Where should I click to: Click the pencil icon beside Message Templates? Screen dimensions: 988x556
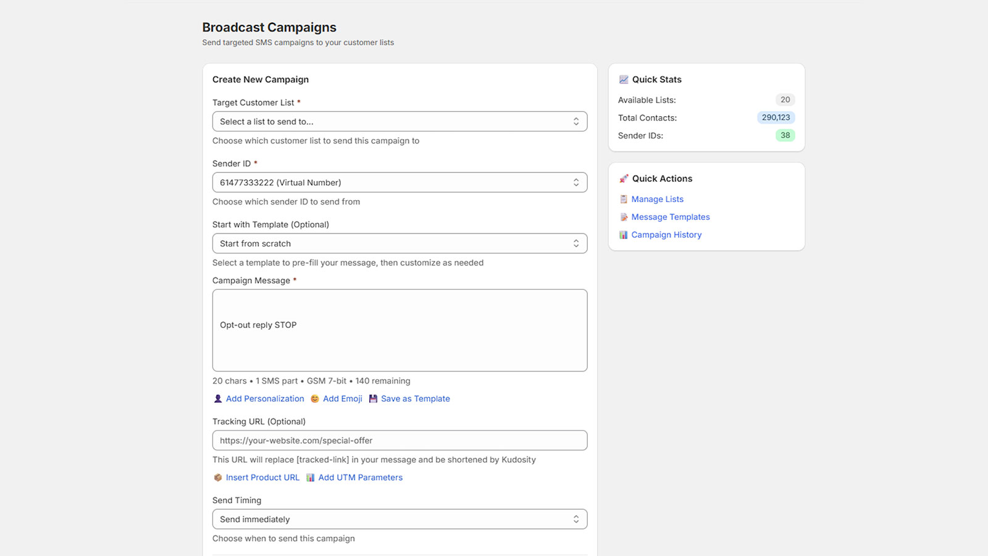(x=623, y=217)
